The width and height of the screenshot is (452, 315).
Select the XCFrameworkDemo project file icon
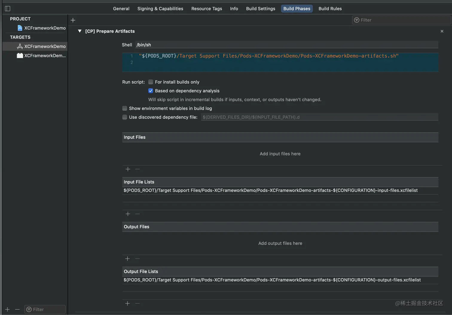(20, 28)
